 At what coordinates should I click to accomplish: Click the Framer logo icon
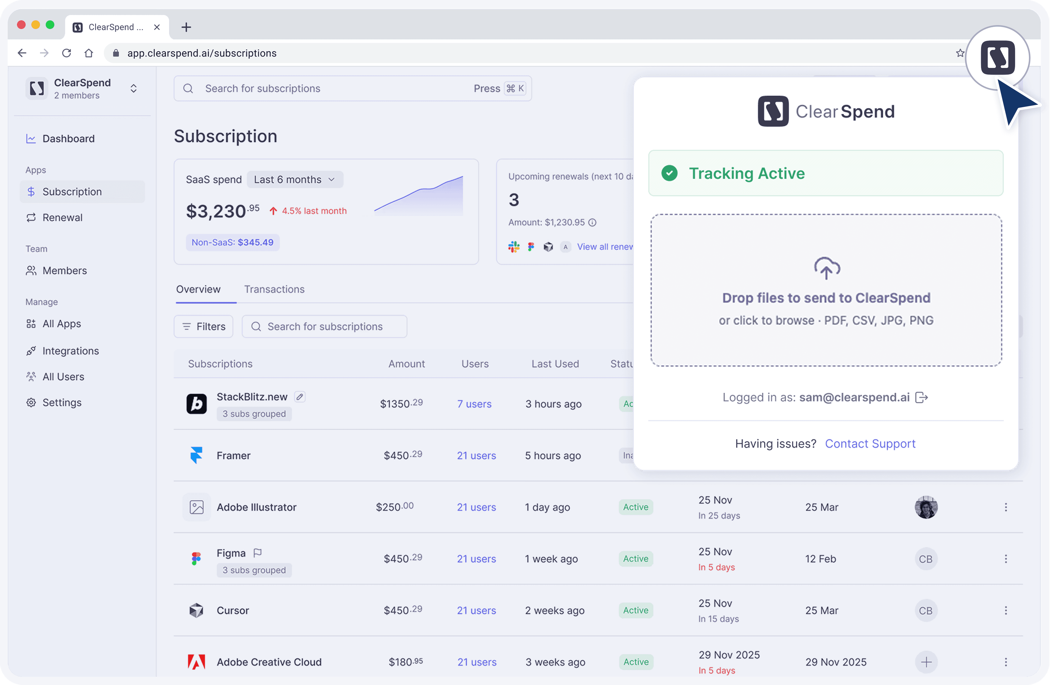[196, 455]
